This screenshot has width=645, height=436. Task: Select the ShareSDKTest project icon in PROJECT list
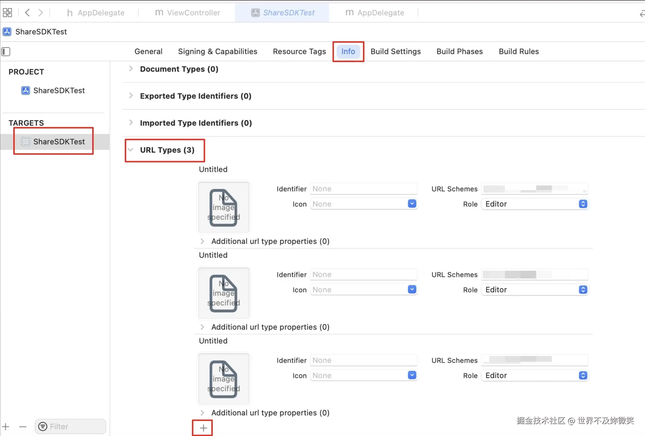click(25, 90)
